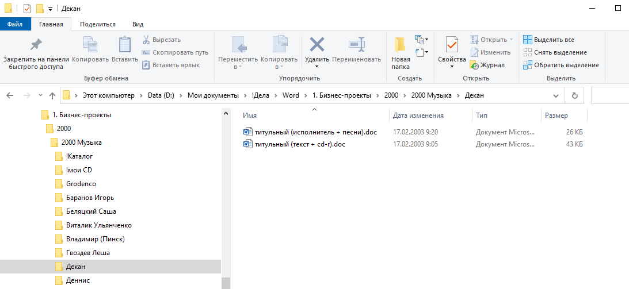Go forward with the right arrow
The width and height of the screenshot is (629, 289).
[x=26, y=96]
